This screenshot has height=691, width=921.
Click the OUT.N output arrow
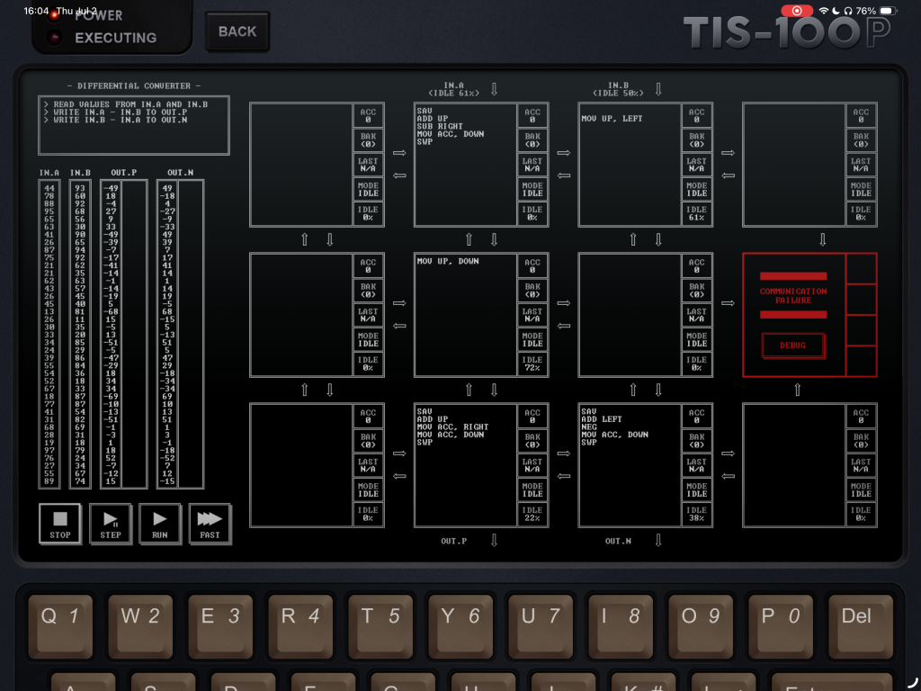coord(658,541)
